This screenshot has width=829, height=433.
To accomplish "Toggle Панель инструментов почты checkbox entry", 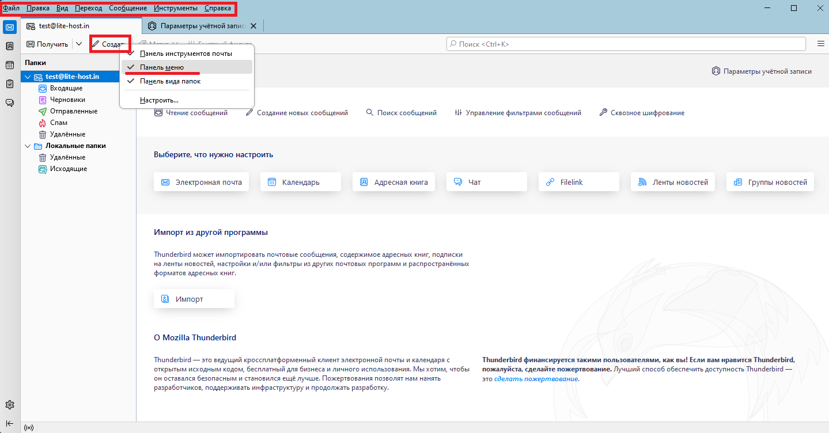I will tap(187, 54).
